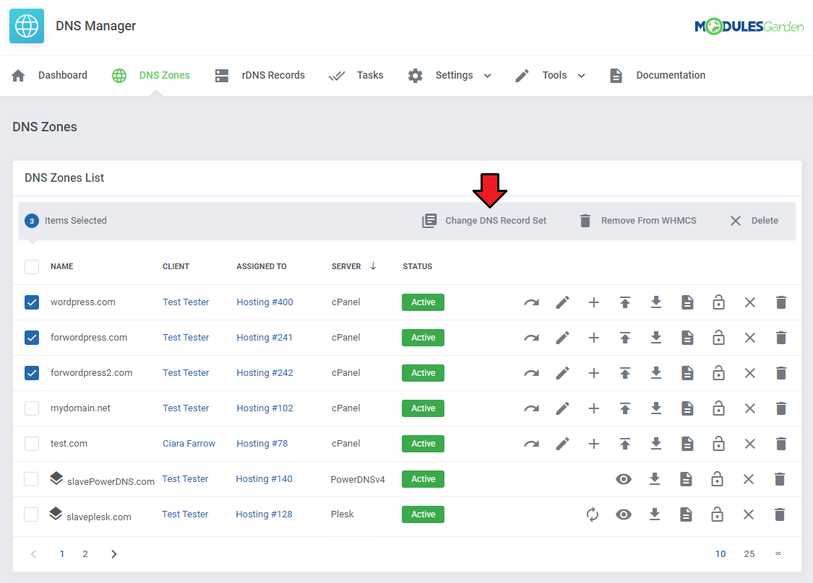
Task: Click trash icon for forwordpress2.com row
Action: 781,373
